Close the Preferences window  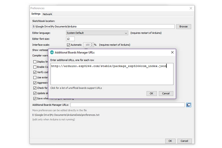point(191,8)
